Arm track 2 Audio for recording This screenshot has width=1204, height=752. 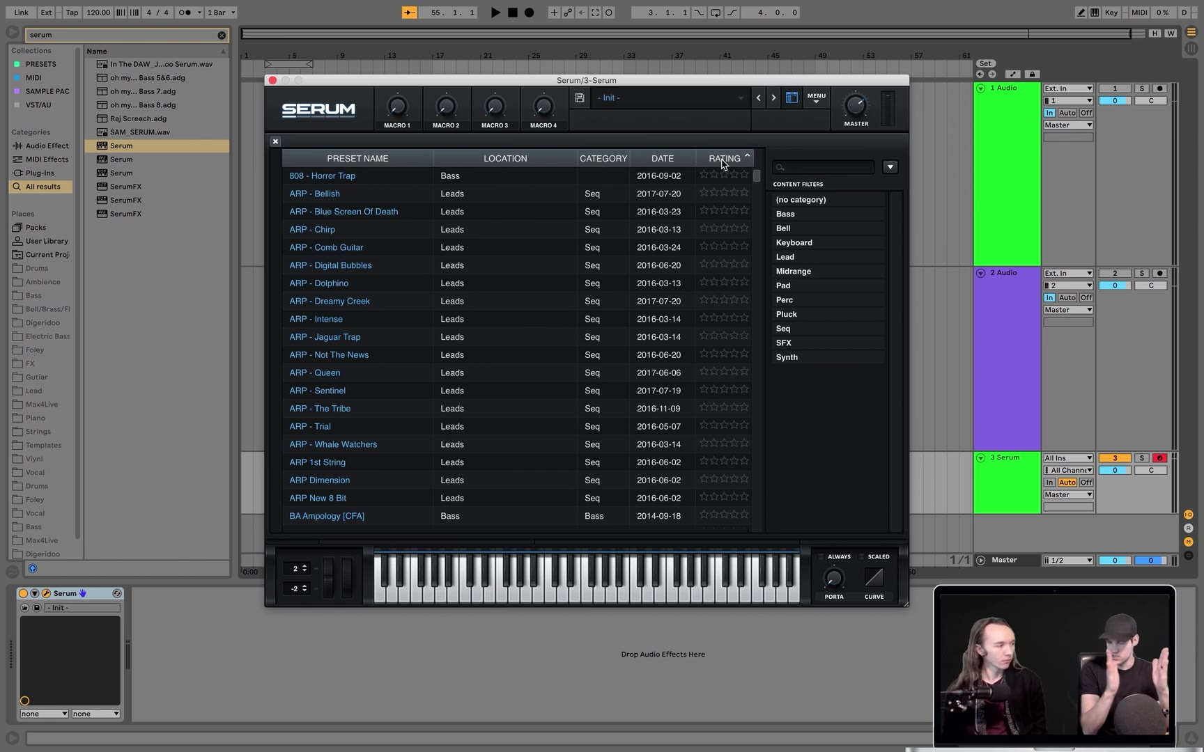tap(1160, 274)
